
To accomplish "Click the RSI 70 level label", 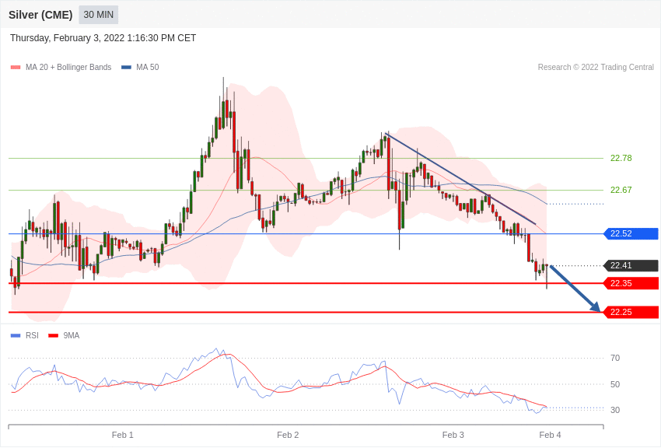I will (x=615, y=359).
